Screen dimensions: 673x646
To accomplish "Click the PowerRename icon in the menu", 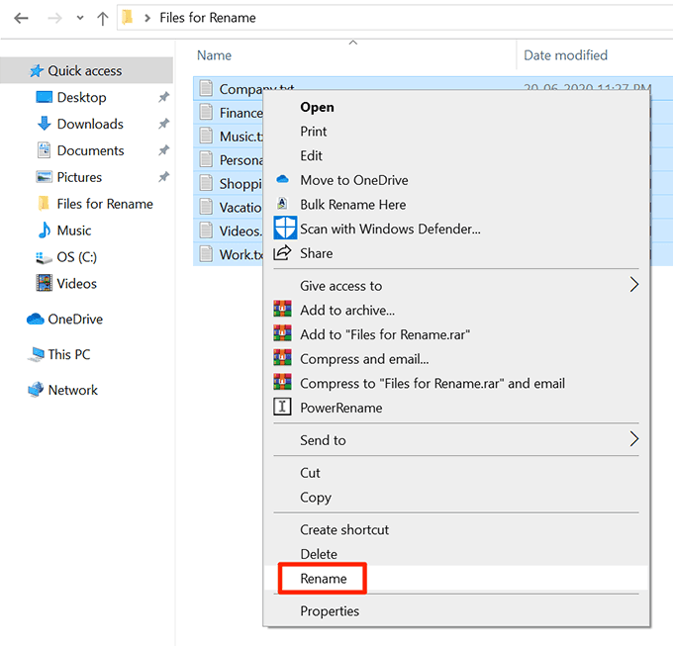I will point(282,408).
